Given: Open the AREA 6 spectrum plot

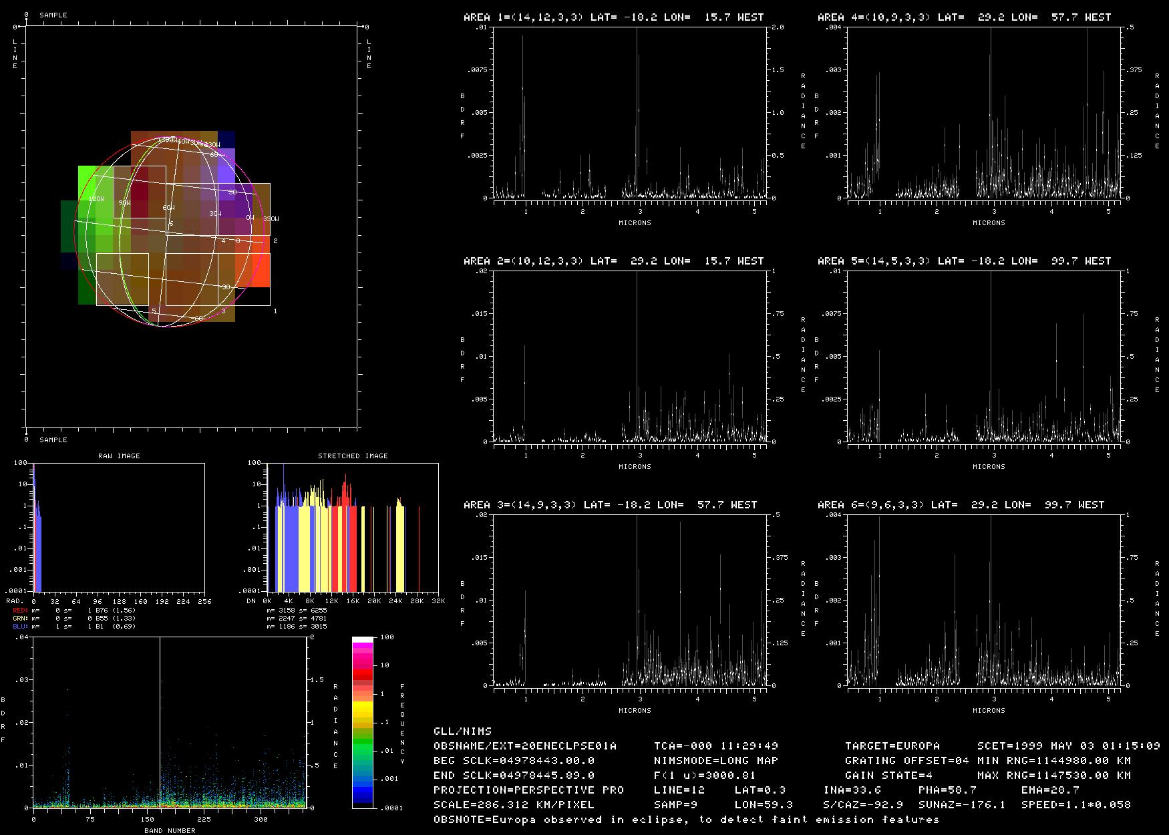Looking at the screenshot, I should pyautogui.click(x=985, y=601).
